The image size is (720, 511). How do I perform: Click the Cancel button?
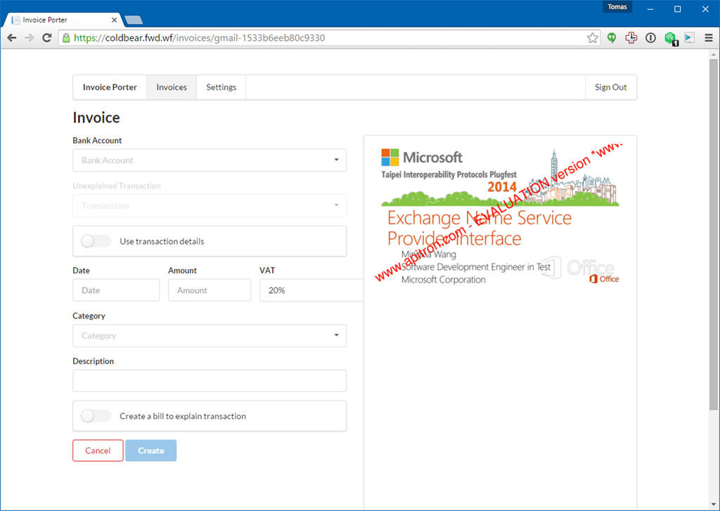tap(98, 451)
